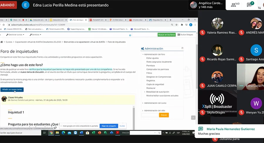This screenshot has width=264, height=143.
Task: Open taskbar Dirección address dropdown
Action: point(155,133)
